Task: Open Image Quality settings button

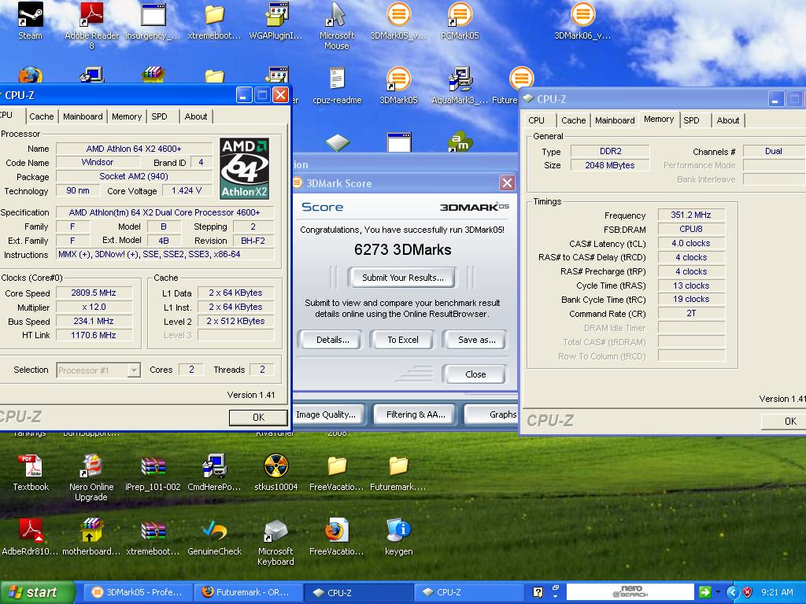Action: coord(329,414)
